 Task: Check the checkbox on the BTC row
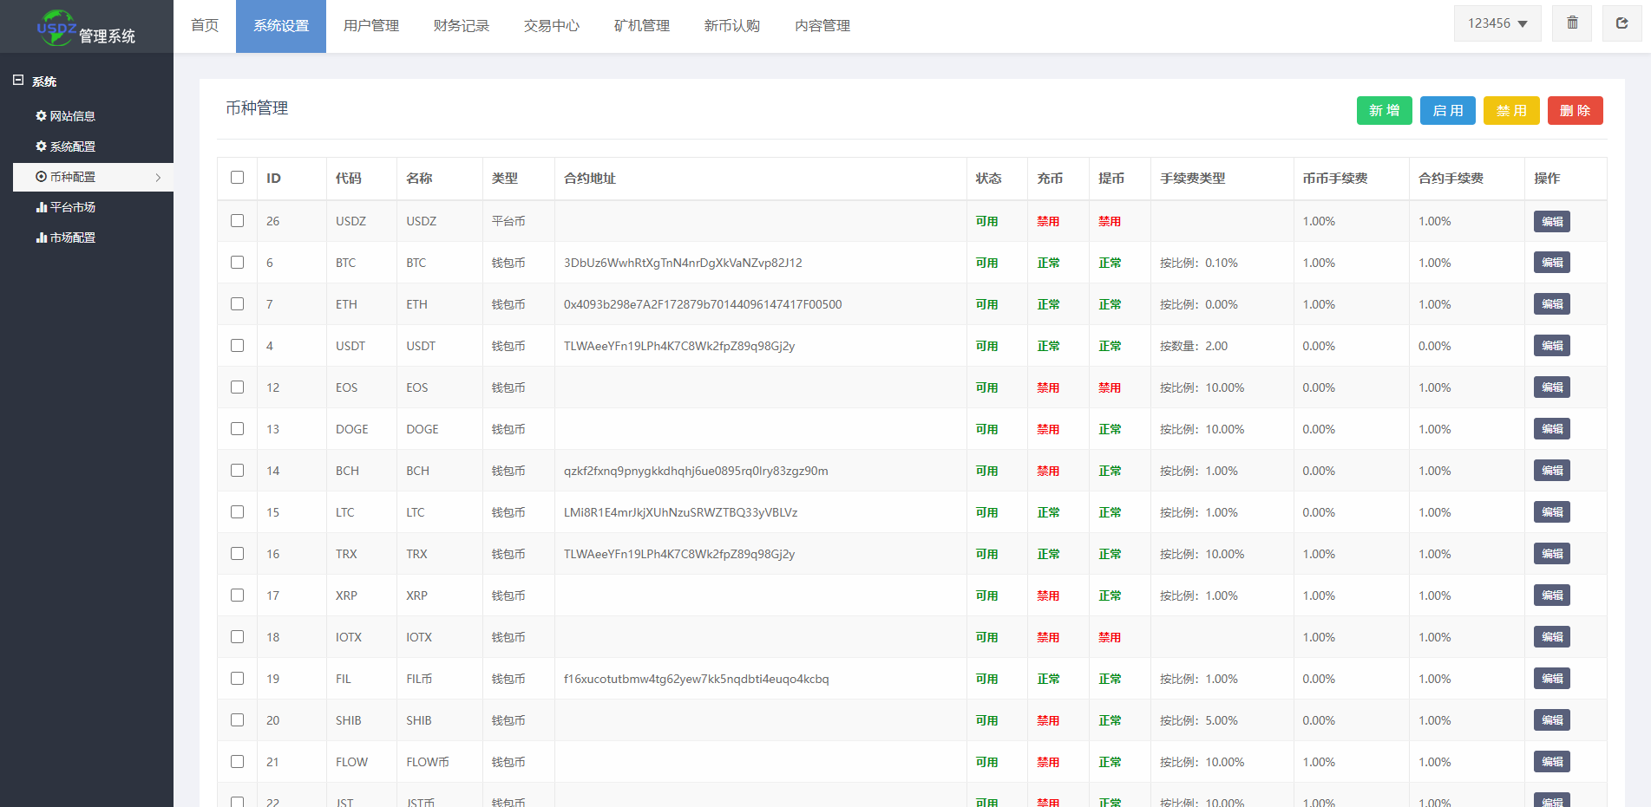237,262
